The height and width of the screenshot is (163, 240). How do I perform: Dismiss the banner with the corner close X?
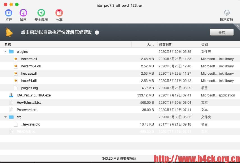(237, 26)
